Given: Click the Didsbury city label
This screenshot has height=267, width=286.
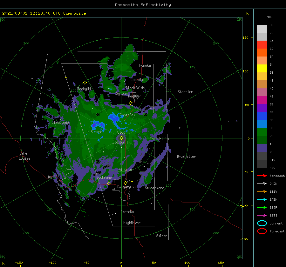Looking at the screenshot, I should click(120, 142).
